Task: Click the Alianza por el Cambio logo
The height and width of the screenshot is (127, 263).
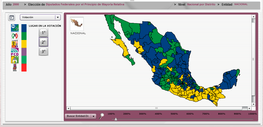Action: (15, 28)
